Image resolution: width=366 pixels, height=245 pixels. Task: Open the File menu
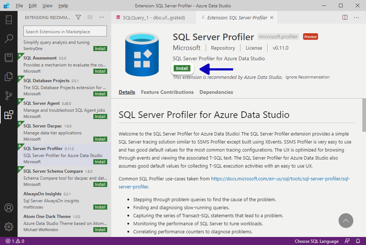pyautogui.click(x=19, y=5)
